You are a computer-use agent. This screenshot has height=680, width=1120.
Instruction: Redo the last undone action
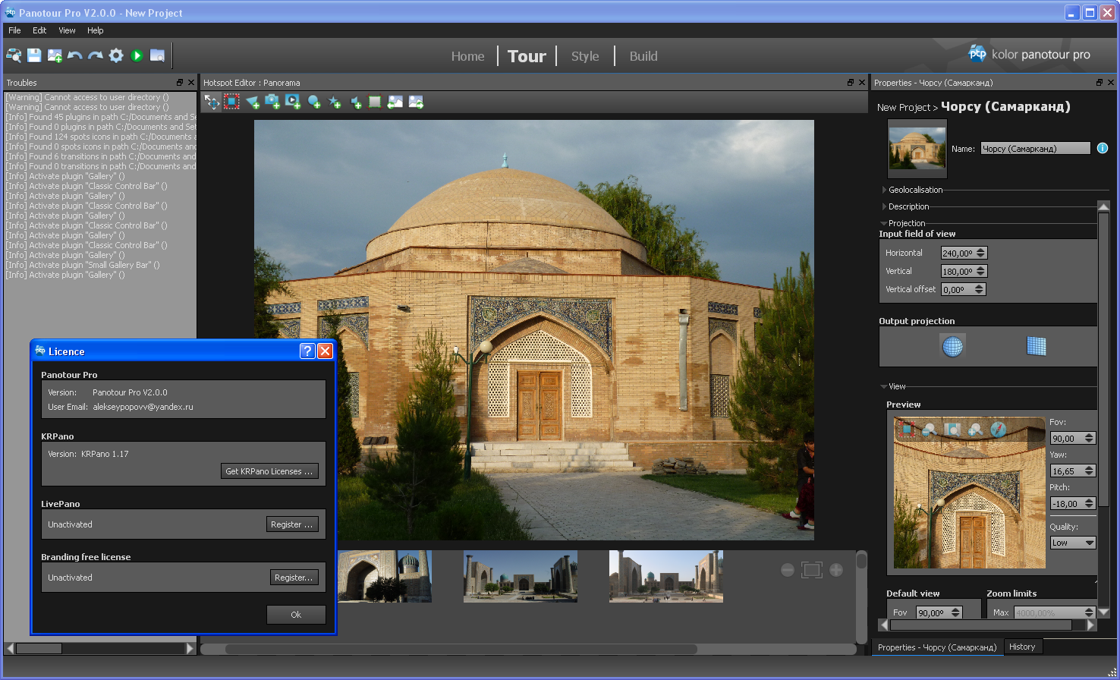click(x=96, y=55)
